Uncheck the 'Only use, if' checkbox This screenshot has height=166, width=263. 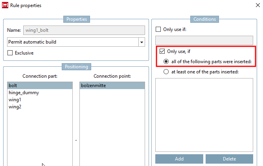click(162, 51)
